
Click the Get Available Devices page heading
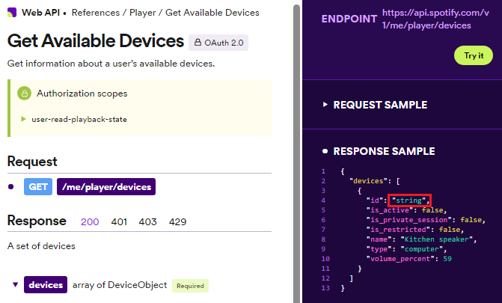(x=96, y=41)
